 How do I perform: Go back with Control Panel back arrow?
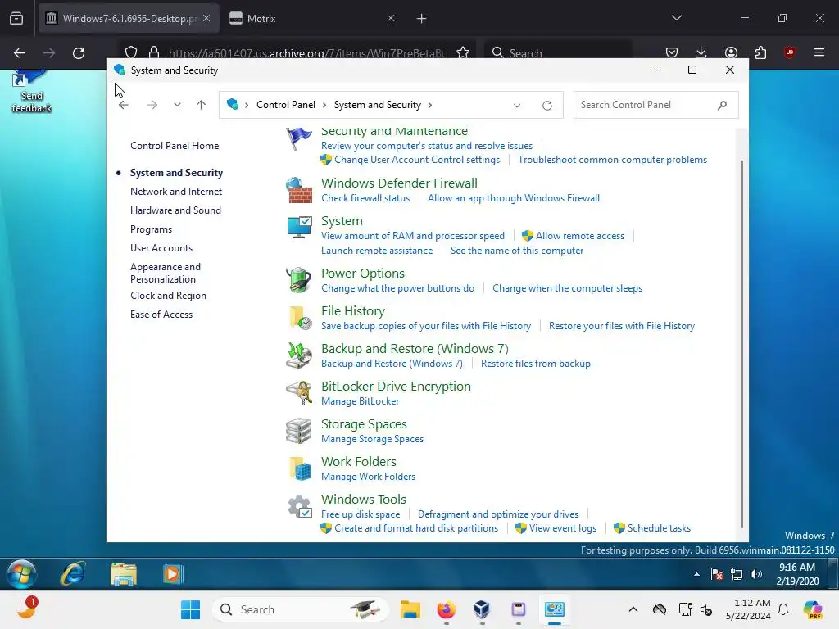point(124,105)
